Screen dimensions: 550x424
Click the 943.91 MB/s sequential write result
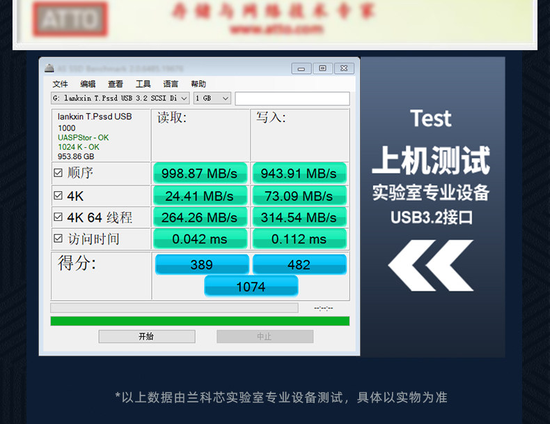click(299, 173)
